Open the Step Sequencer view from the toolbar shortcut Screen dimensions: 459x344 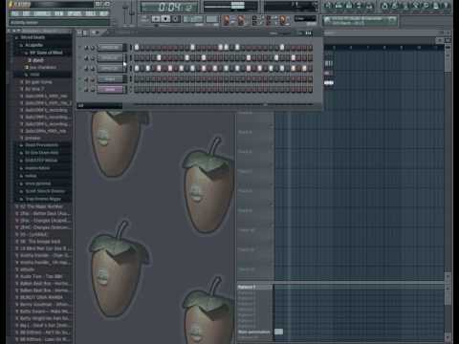pyautogui.click(x=339, y=6)
